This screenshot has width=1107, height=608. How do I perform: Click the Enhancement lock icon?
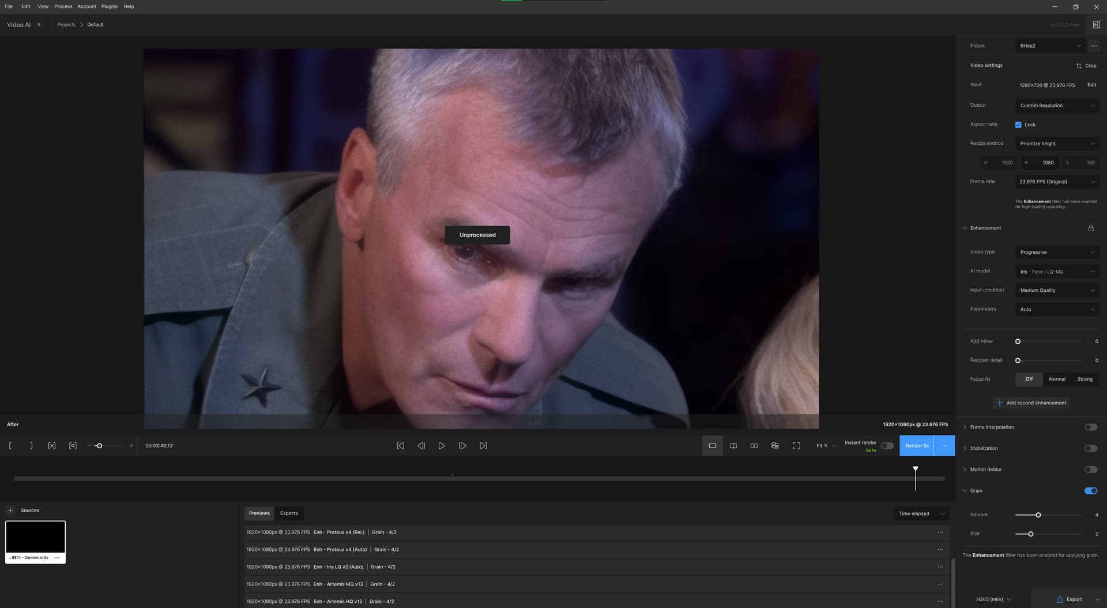coord(1090,228)
